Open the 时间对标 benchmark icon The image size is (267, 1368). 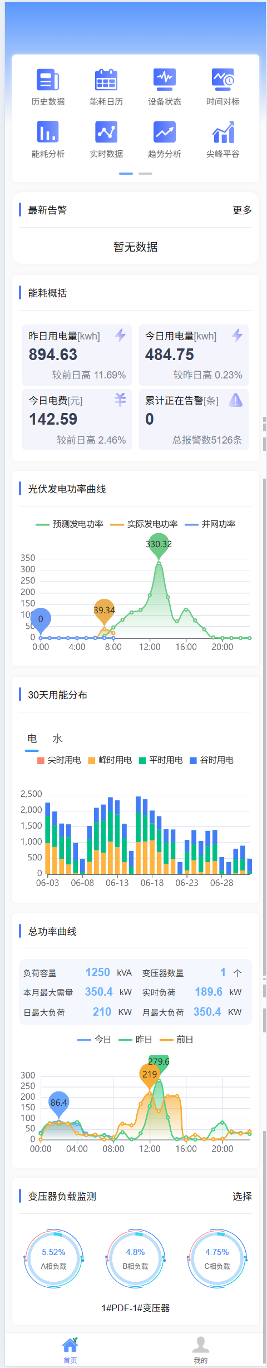223,80
